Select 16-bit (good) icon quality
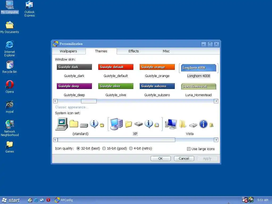 click(104, 148)
